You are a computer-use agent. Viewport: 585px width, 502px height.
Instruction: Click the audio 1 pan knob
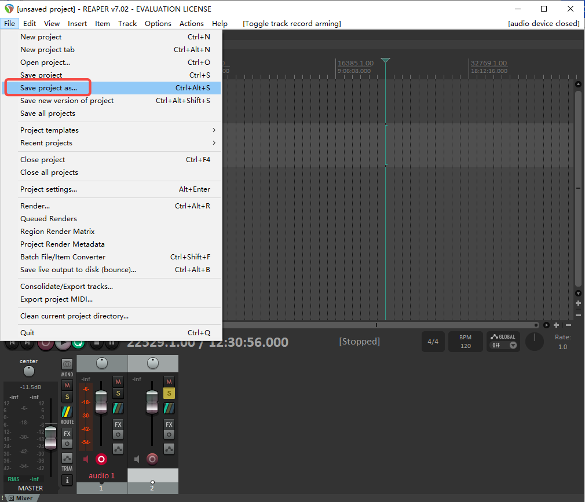tap(102, 363)
